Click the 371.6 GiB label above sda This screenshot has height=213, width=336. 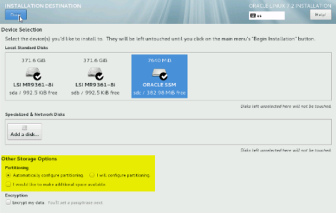[x=33, y=60]
